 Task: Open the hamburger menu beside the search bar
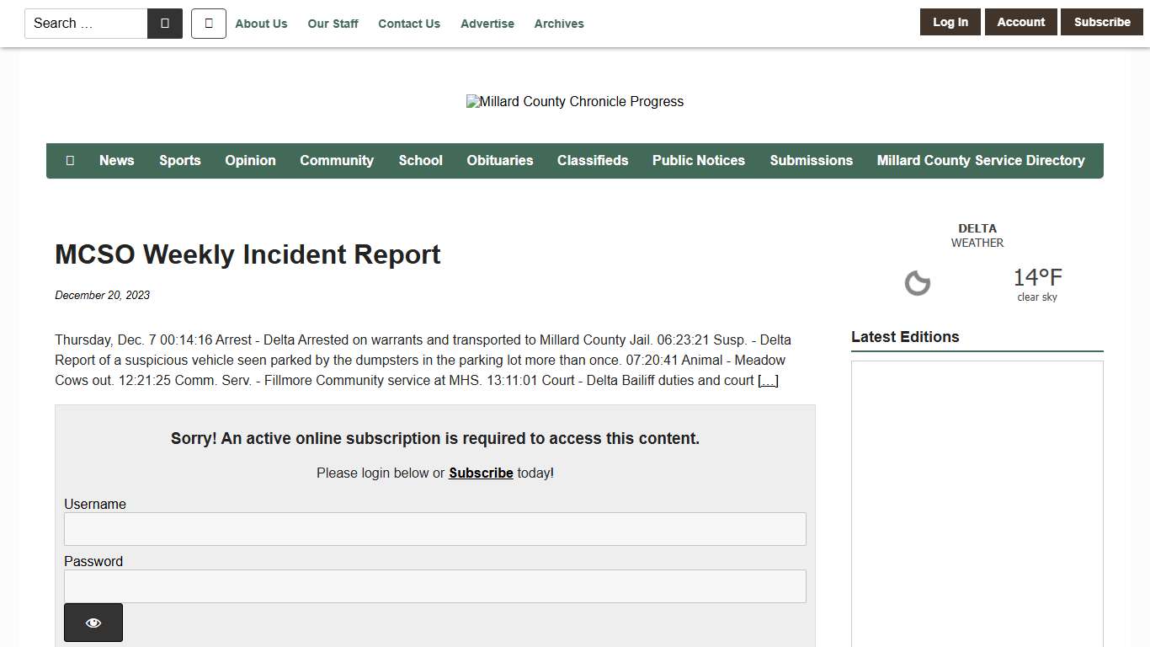click(208, 23)
